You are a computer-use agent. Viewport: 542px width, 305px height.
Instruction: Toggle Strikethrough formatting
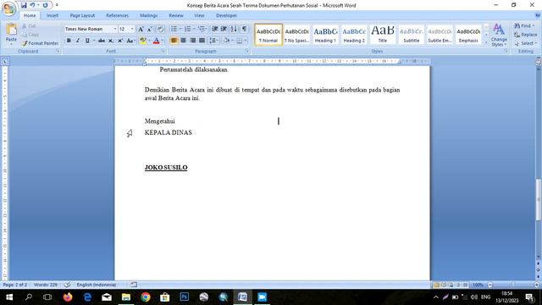tap(102, 41)
